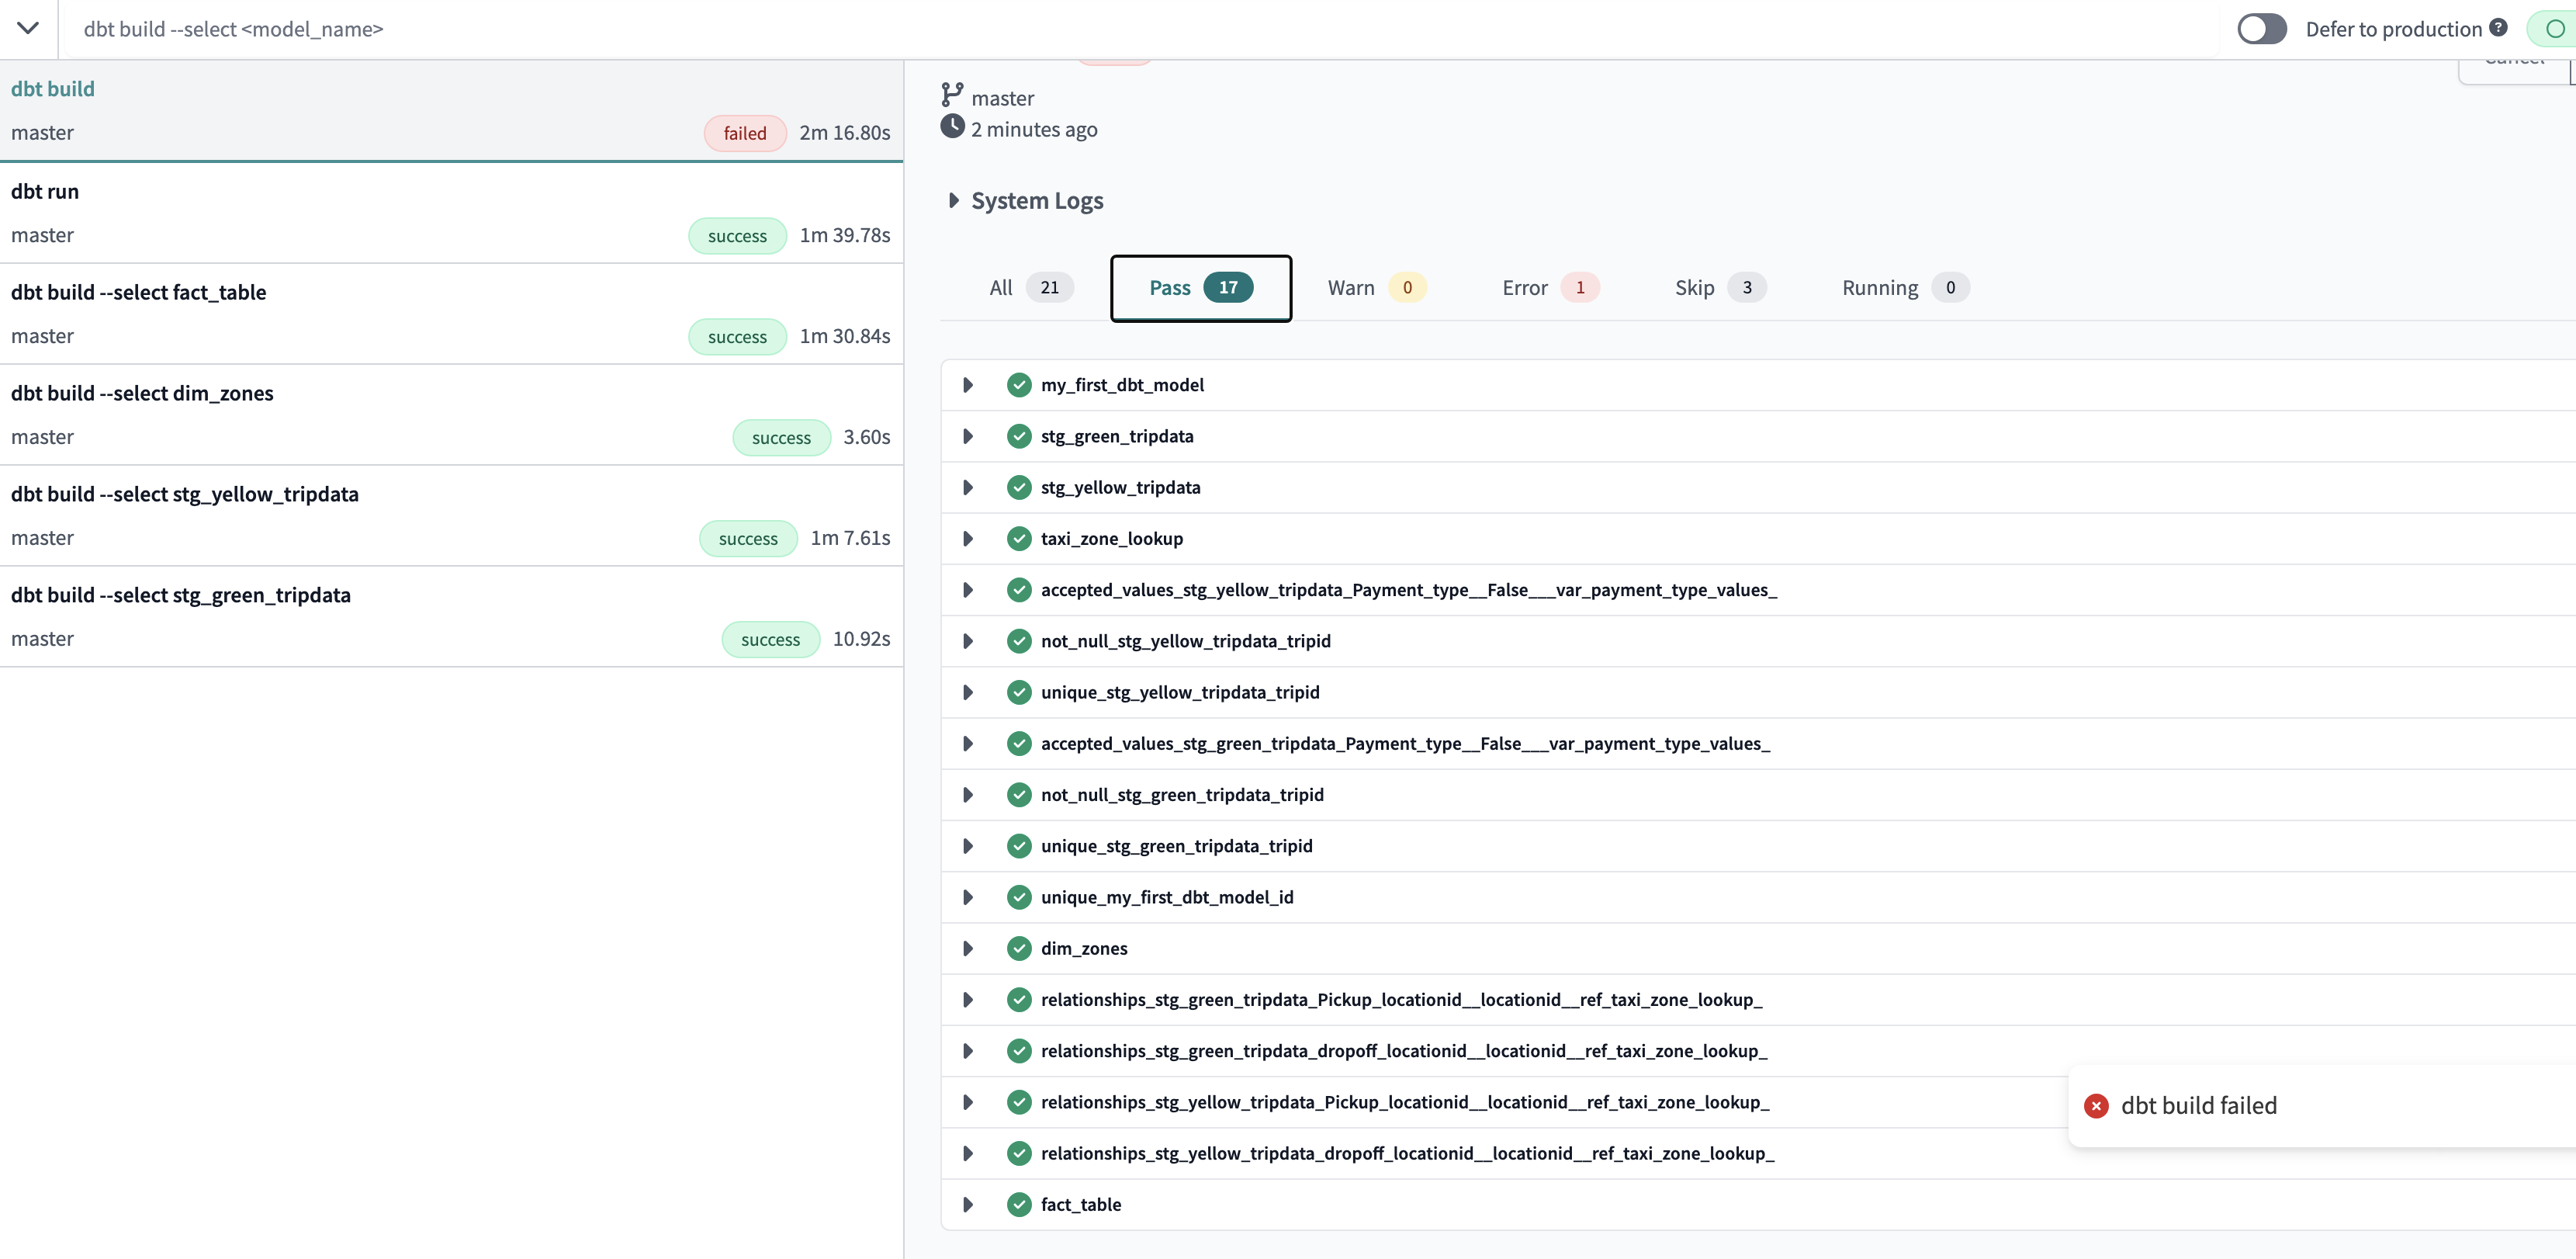
Task: Click the 21 count badge on All
Action: 1049,288
